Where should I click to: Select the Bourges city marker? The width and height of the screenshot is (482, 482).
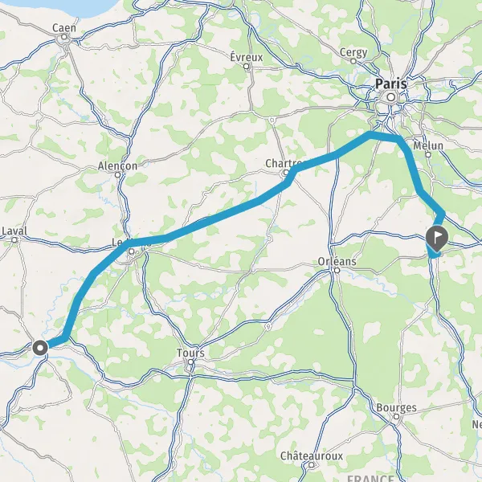point(397,416)
